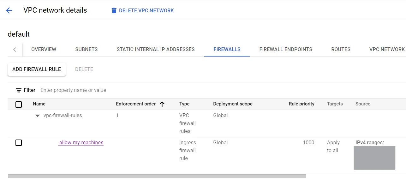406x185 pixels.
Task: View the STATIC INTERNAL IP ADDRESSES tab
Action: (x=155, y=49)
